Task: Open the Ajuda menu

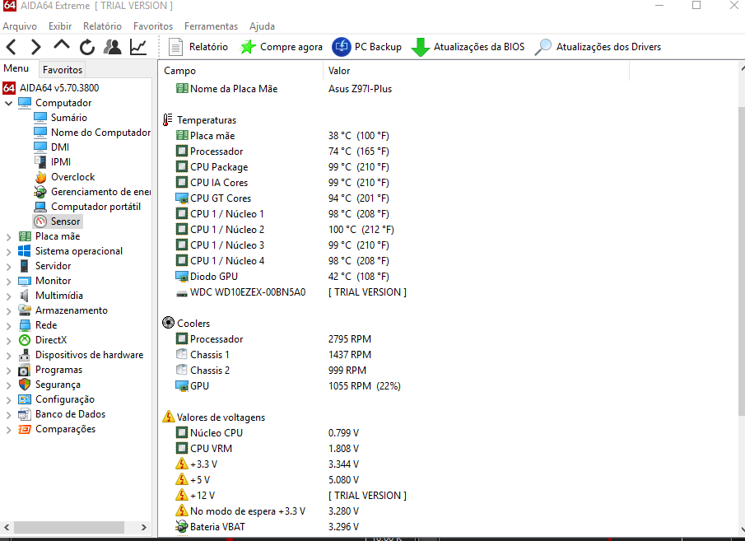Action: (x=262, y=26)
